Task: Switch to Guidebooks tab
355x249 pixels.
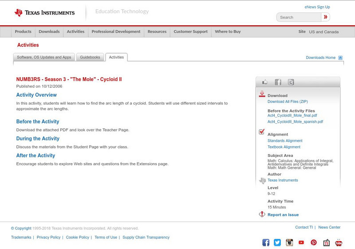Action: tap(90, 57)
